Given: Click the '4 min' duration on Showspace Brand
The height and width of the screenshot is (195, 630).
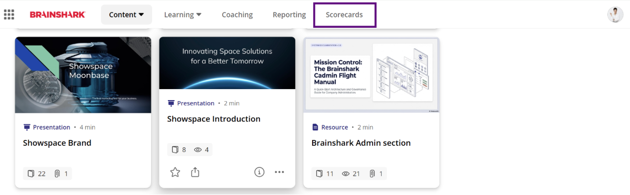Looking at the screenshot, I should tap(87, 127).
